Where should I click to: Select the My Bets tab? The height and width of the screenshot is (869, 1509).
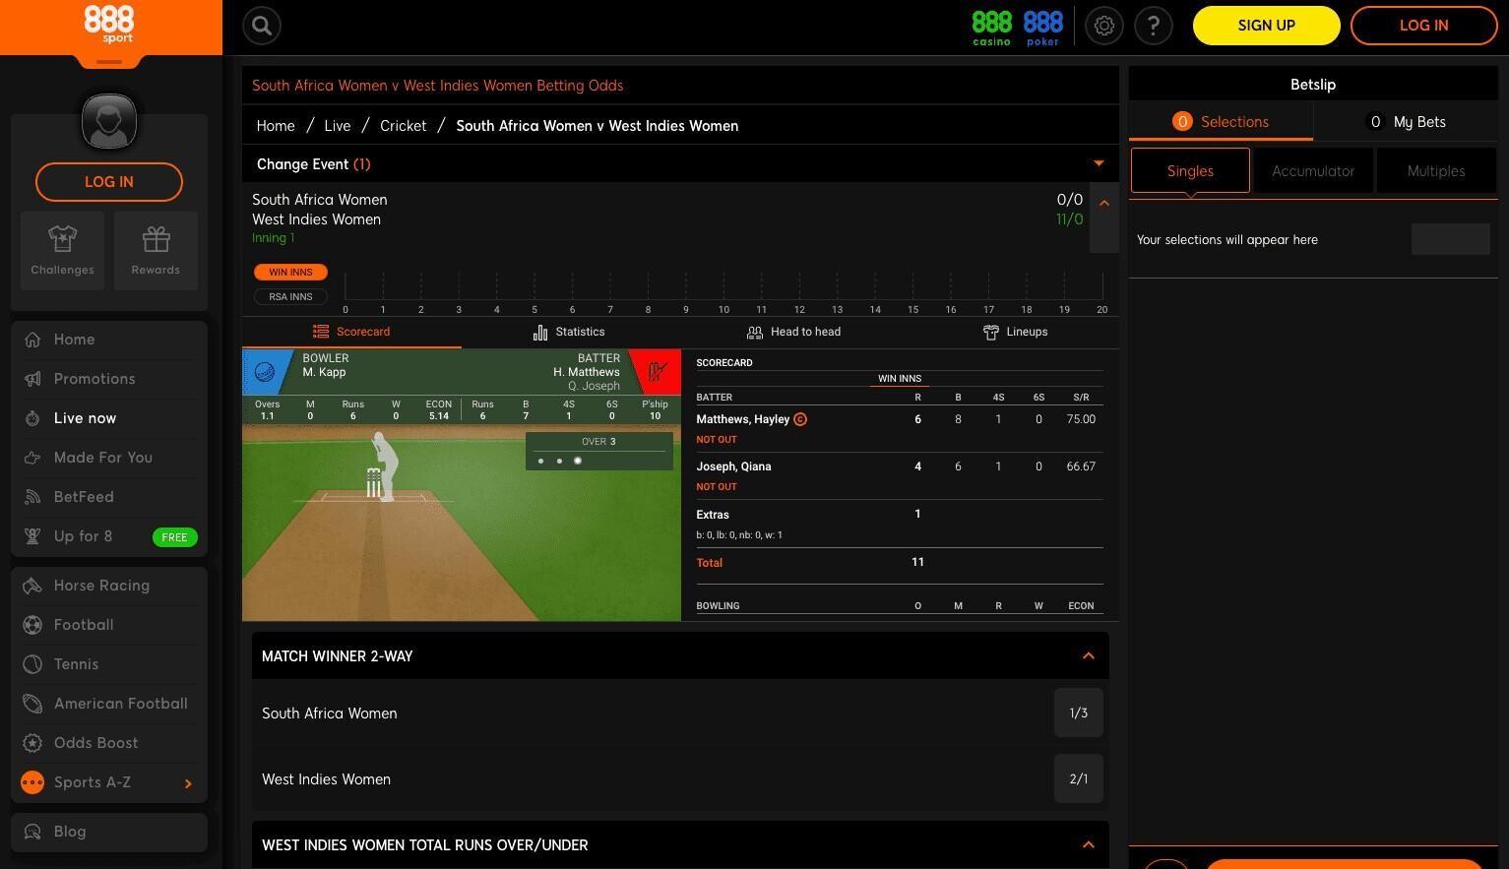click(1406, 121)
